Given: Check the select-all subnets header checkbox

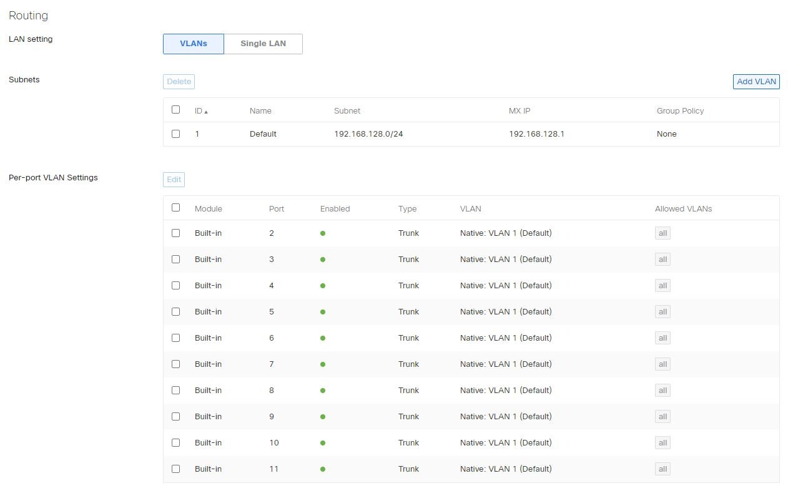Looking at the screenshot, I should pyautogui.click(x=175, y=110).
